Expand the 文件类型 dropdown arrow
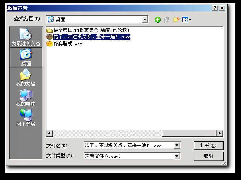 click(x=177, y=156)
